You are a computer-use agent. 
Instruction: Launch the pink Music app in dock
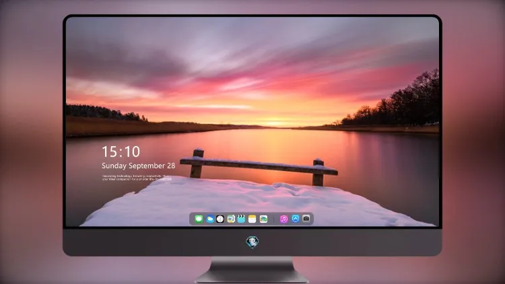pos(283,219)
